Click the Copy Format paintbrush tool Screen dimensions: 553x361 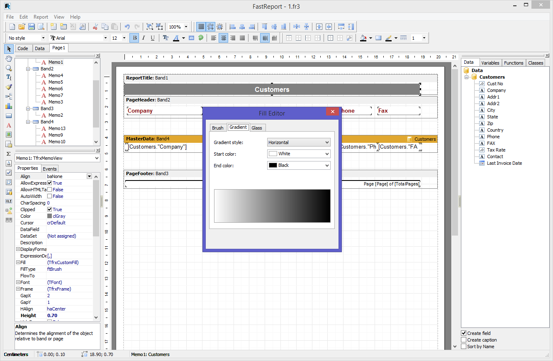point(9,87)
